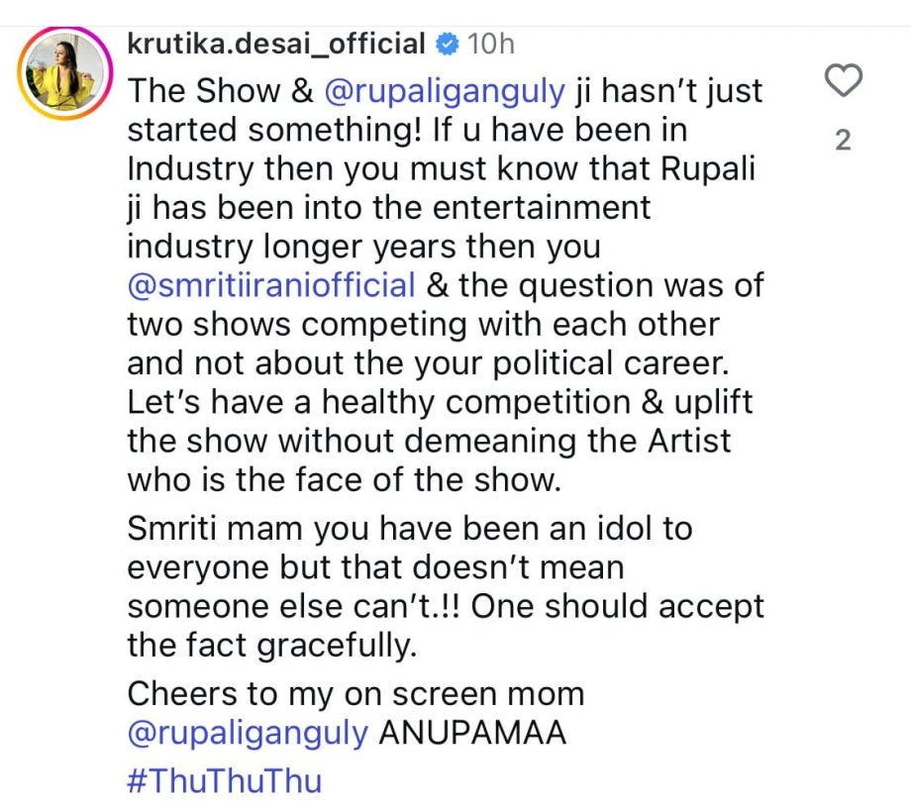Click the line "two shows competing with each other"
Image resolution: width=911 pixels, height=812 pixels.
(423, 324)
